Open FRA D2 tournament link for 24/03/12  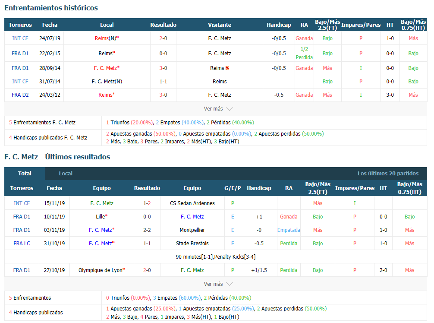pos(20,95)
